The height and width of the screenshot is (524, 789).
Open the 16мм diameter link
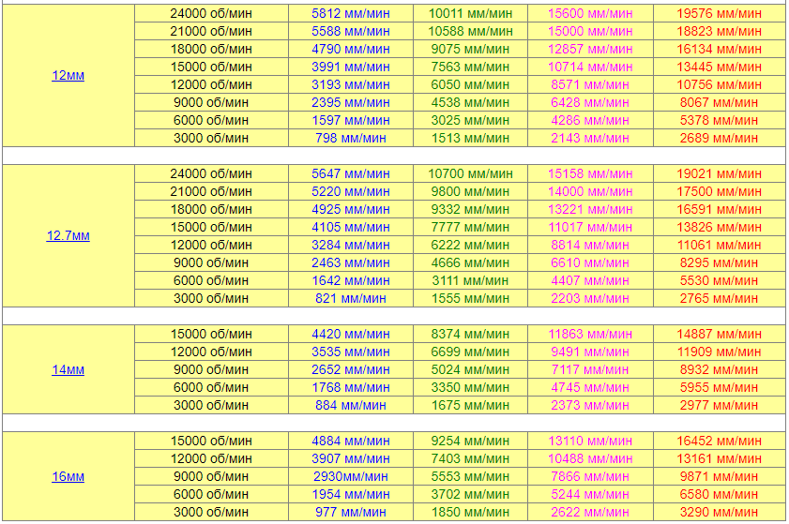point(68,476)
